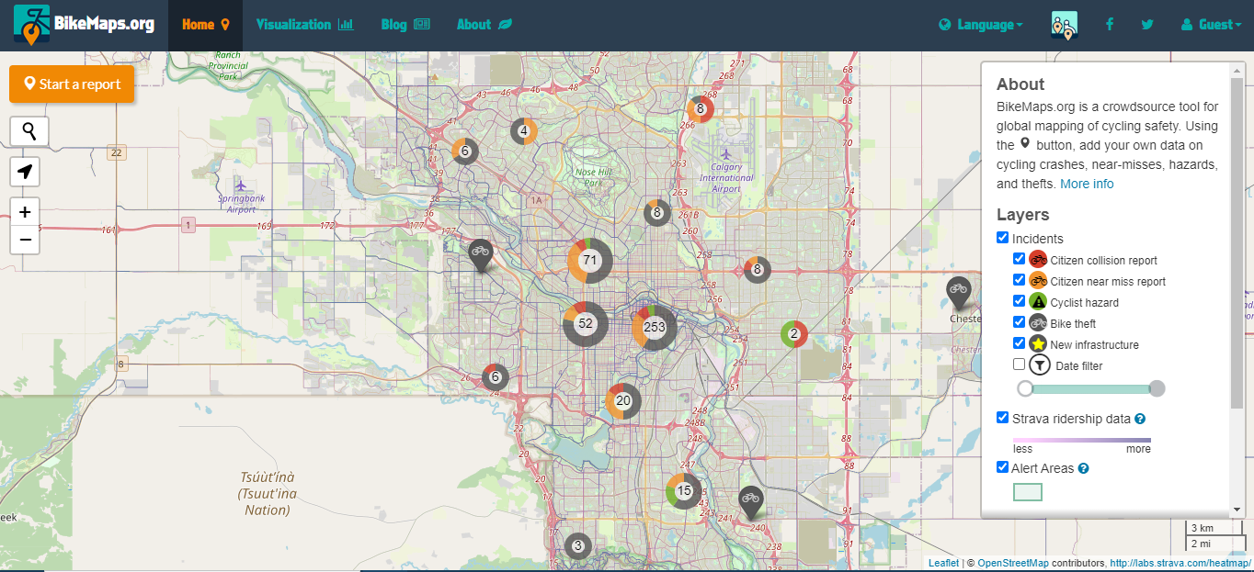Open the Visualization tab
The width and height of the screenshot is (1254, 572).
[304, 25]
